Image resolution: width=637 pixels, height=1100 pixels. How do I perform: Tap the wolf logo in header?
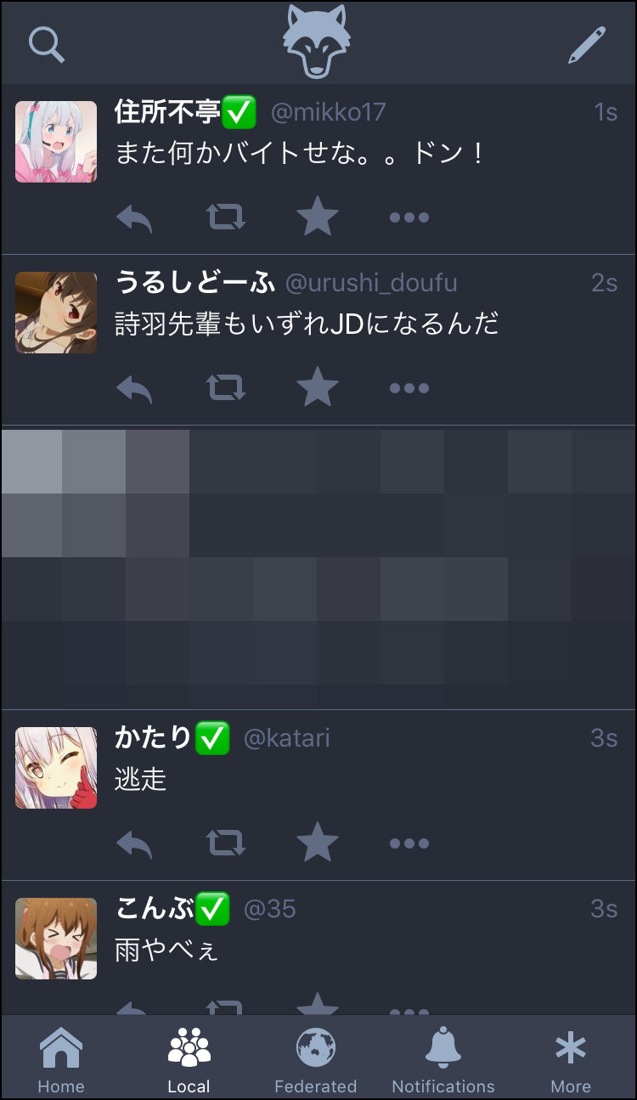317,42
